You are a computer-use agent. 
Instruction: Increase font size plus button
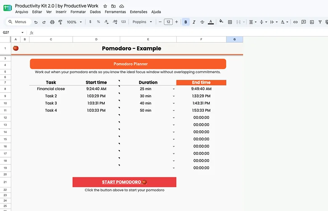(x=177, y=22)
